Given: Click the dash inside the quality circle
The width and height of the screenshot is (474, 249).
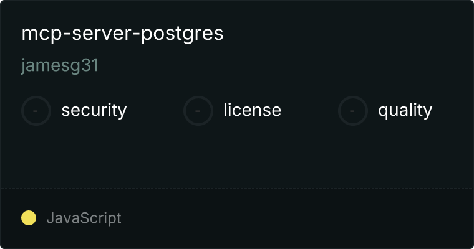Looking at the screenshot, I should (x=352, y=111).
